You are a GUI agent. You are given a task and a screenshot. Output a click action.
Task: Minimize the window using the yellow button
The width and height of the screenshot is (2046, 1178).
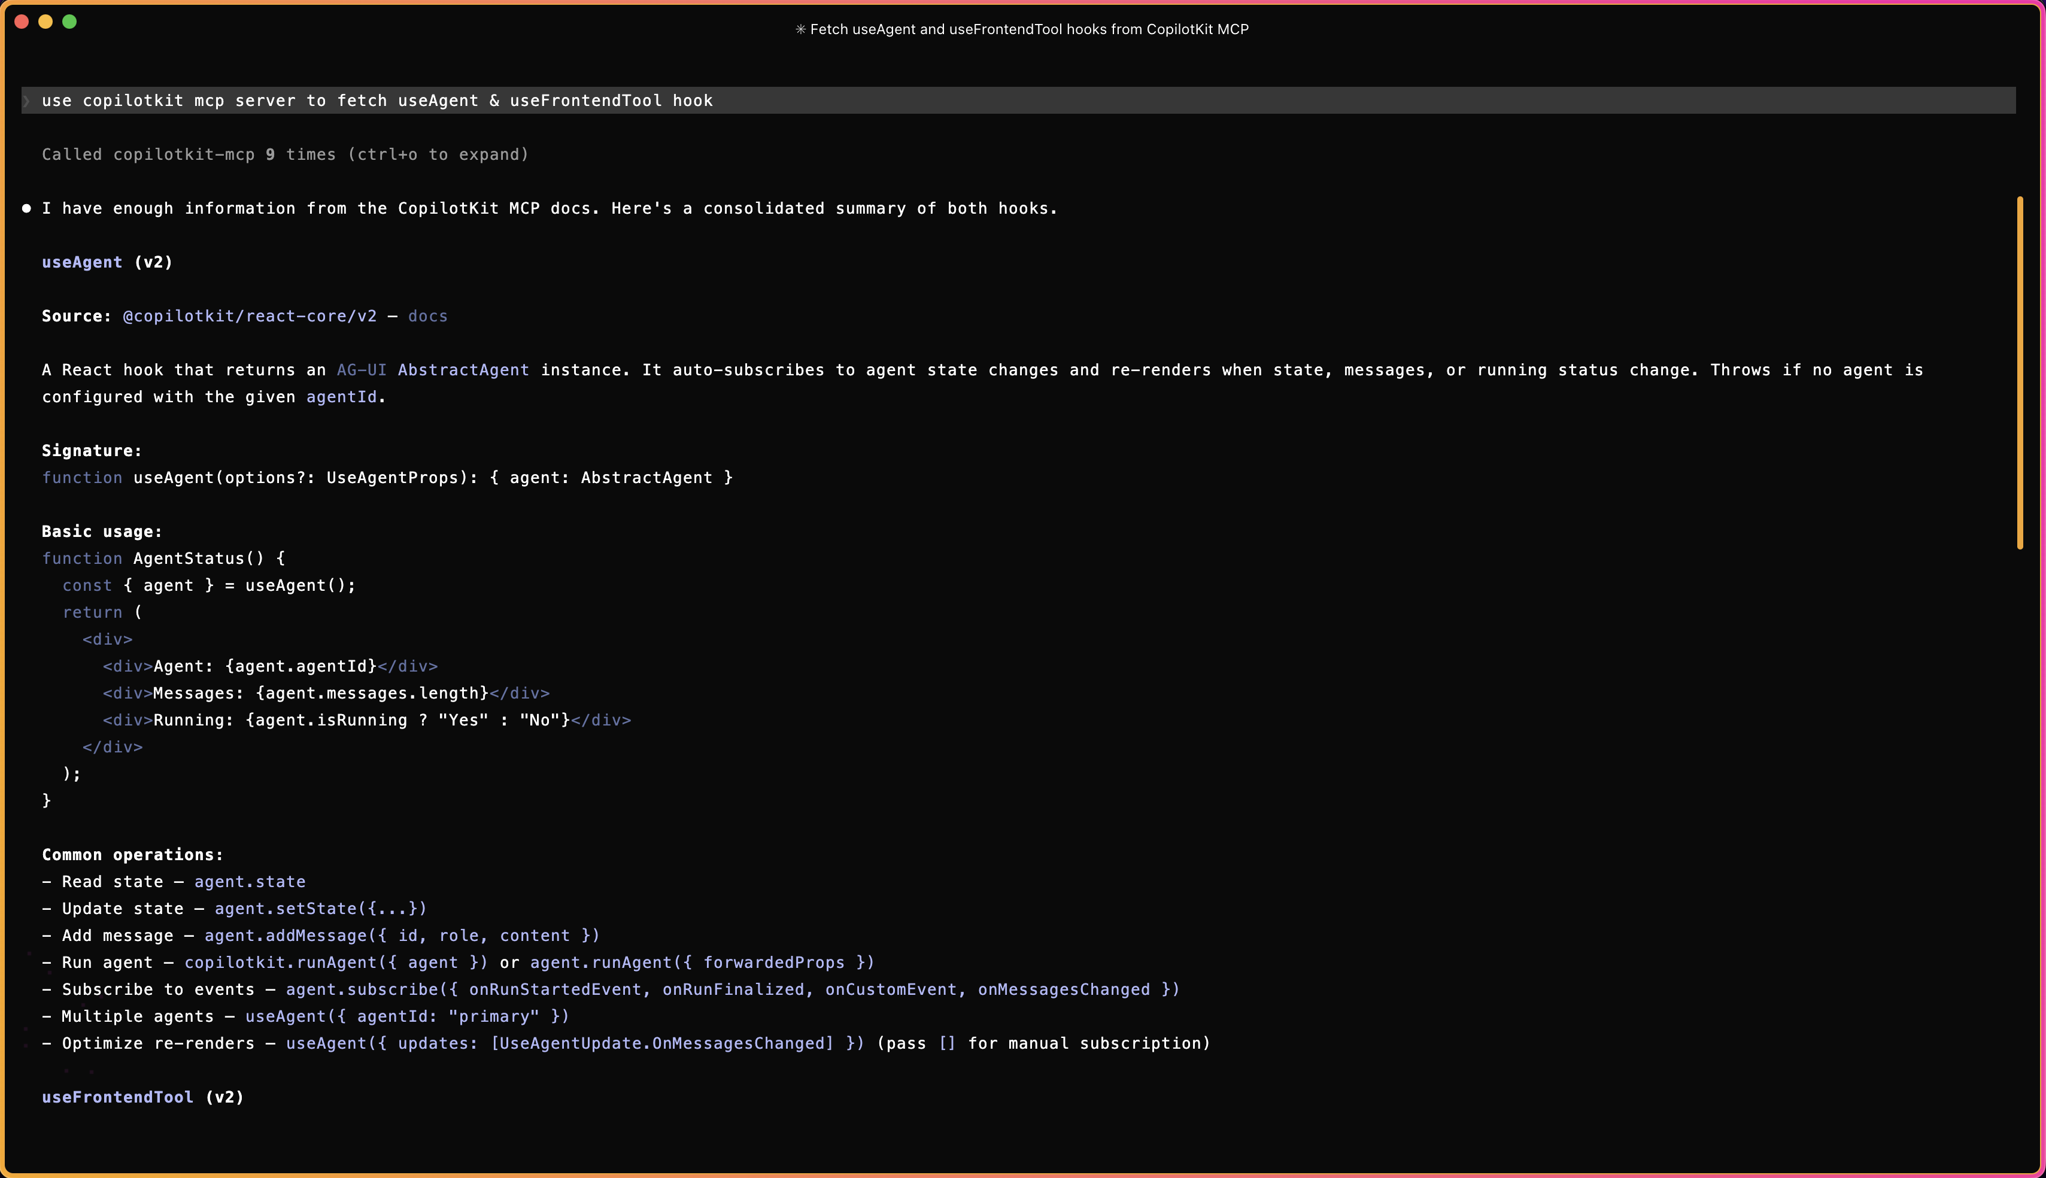click(x=45, y=22)
